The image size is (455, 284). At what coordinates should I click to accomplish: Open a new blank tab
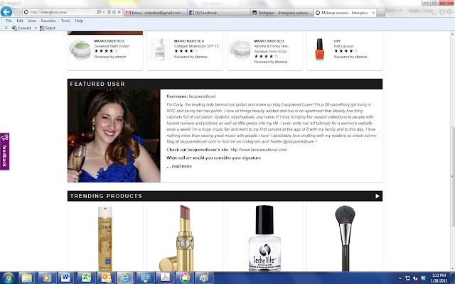click(381, 13)
